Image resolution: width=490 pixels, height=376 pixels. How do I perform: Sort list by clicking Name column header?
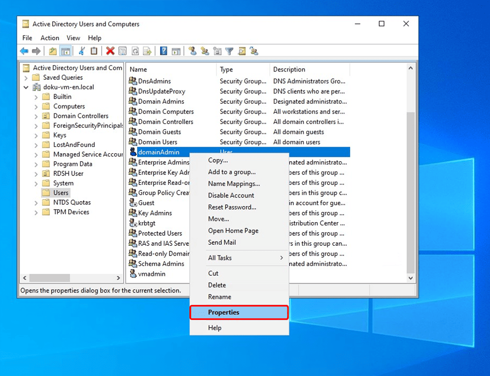click(138, 69)
